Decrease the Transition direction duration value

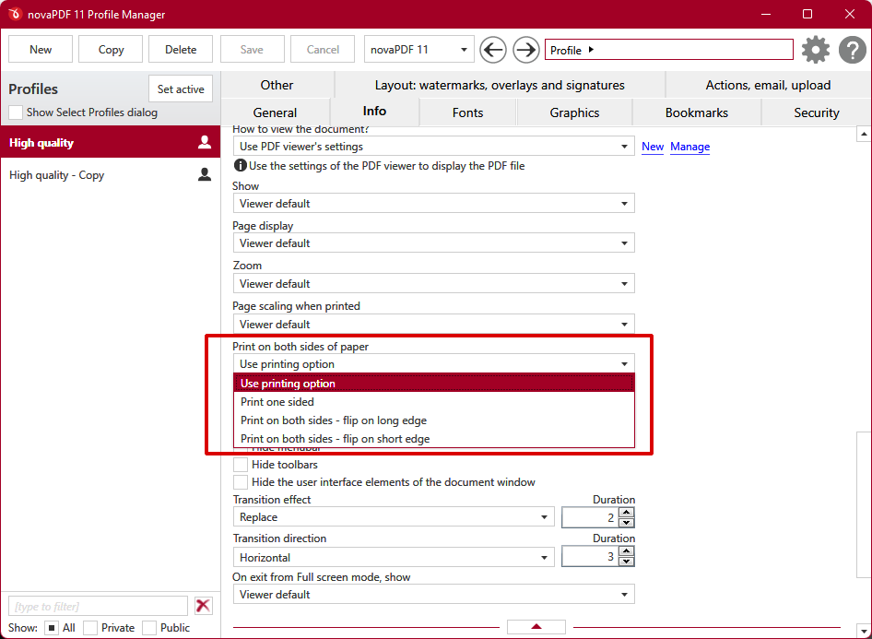627,562
